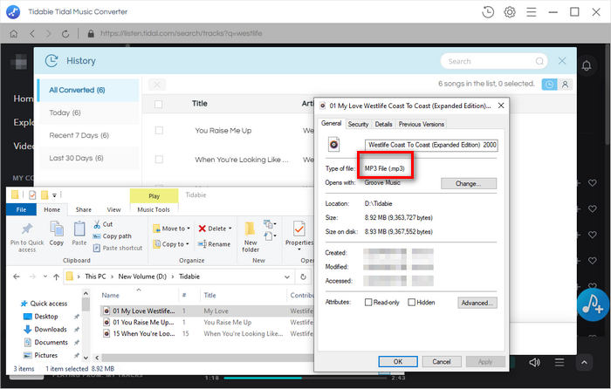Check the box for When You're Looking Like

point(159,160)
